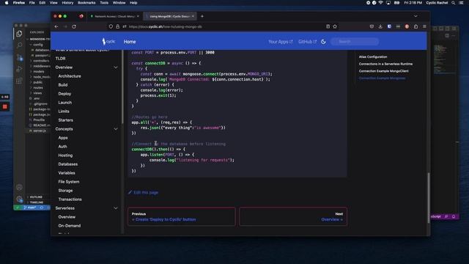The height and width of the screenshot is (264, 469).
Task: Switch to Network Access Cloud MongoDB tab
Action: tap(114, 16)
